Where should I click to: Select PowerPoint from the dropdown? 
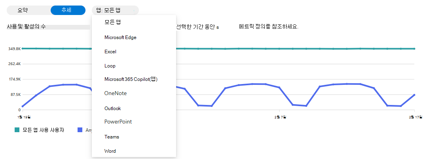[x=118, y=122]
